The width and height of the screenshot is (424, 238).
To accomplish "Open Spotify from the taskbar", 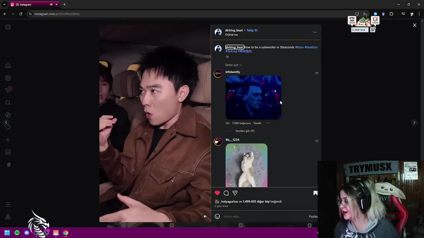I will point(17,233).
